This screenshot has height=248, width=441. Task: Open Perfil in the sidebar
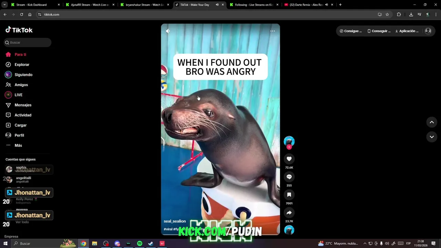(x=15, y=135)
